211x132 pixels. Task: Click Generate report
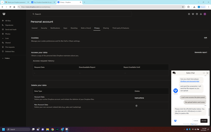pos(201,52)
